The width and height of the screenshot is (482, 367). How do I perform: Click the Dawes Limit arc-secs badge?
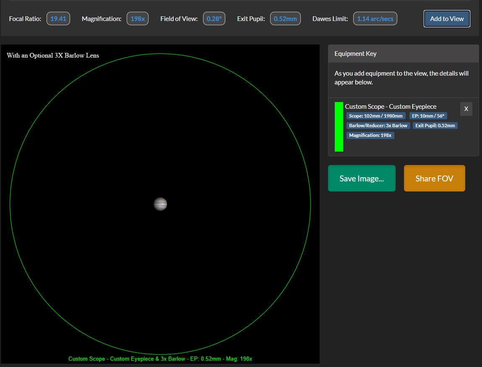[x=375, y=18]
